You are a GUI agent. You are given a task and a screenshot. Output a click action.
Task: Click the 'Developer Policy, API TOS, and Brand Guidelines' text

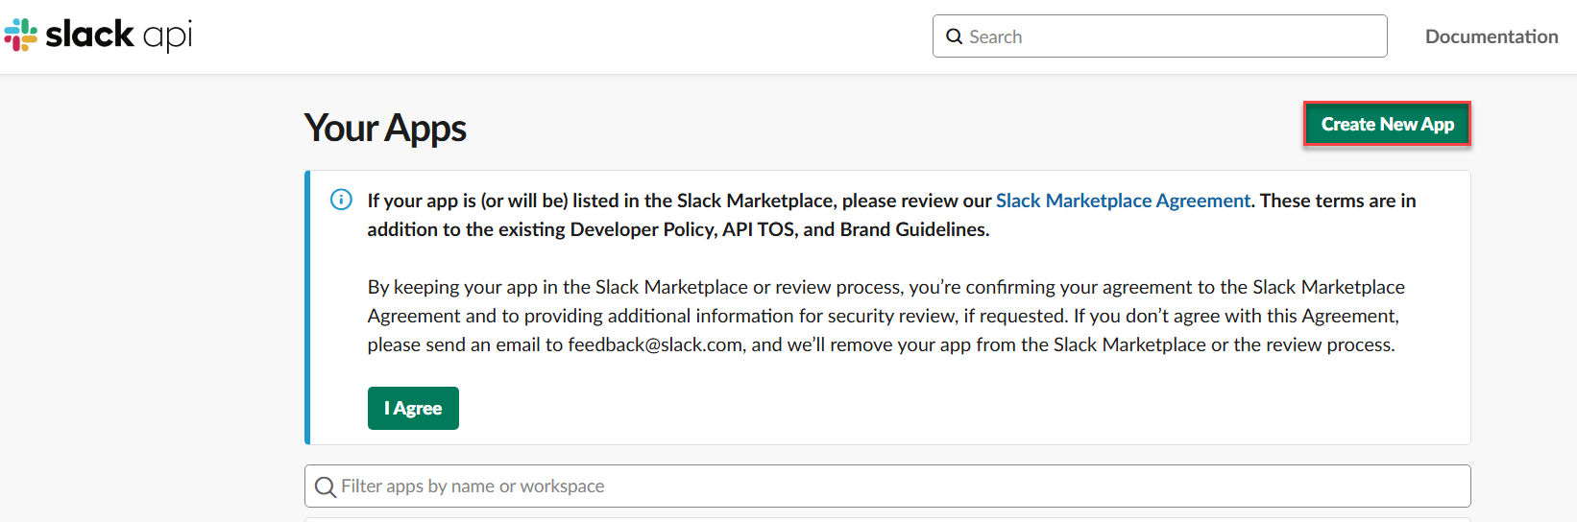(780, 229)
